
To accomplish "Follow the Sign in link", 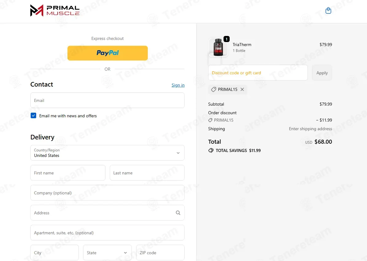I will (x=178, y=85).
